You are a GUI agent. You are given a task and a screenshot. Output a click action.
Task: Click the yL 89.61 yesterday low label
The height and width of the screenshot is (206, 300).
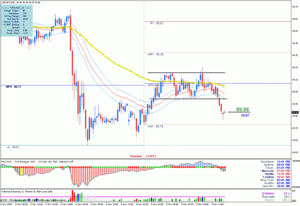point(13,147)
